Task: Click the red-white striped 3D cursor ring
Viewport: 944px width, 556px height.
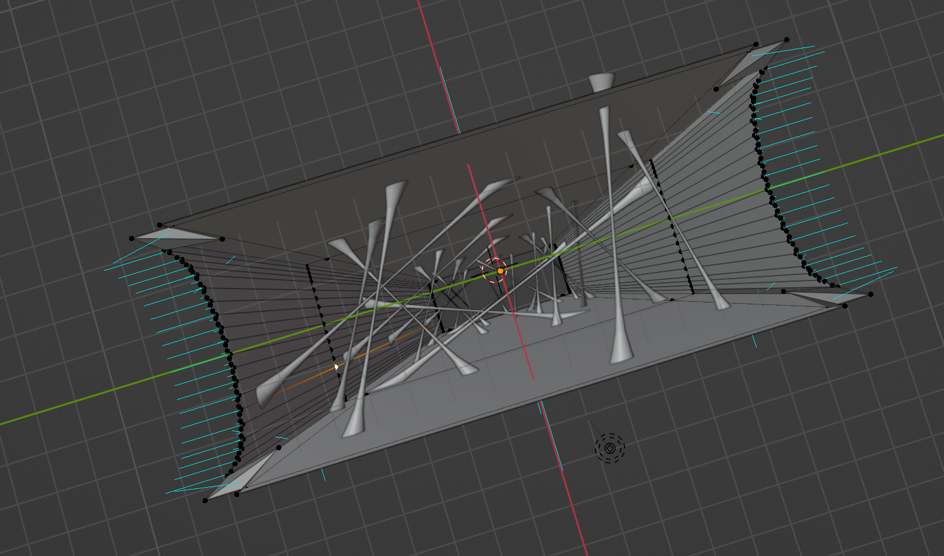Action: click(x=494, y=270)
